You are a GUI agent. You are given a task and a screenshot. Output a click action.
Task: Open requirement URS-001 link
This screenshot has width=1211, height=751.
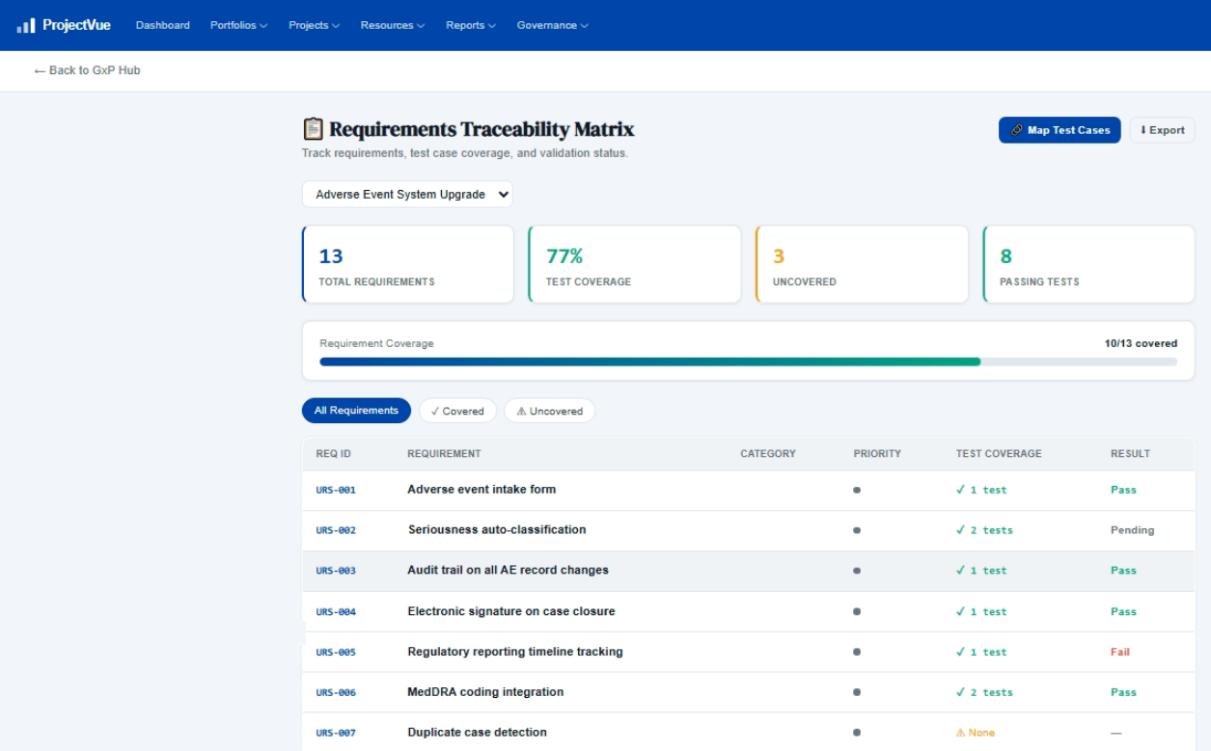click(336, 490)
